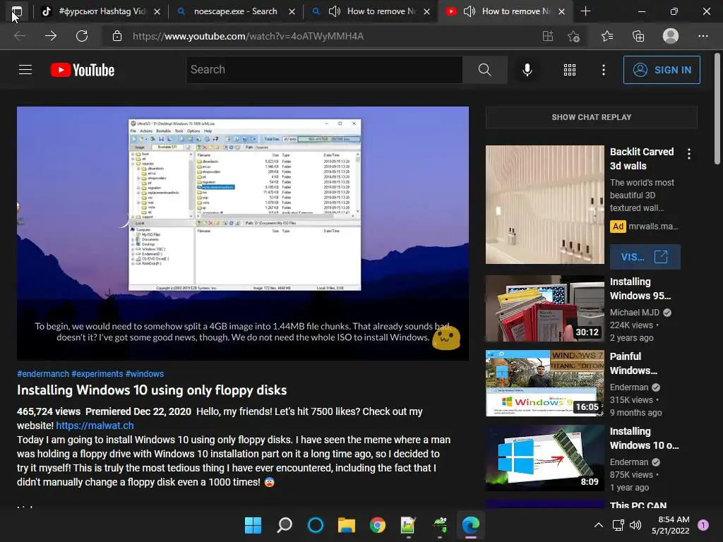Viewport: 723px width, 542px height.
Task: Open Installing Windows 10 o... thumbnail
Action: (545, 458)
